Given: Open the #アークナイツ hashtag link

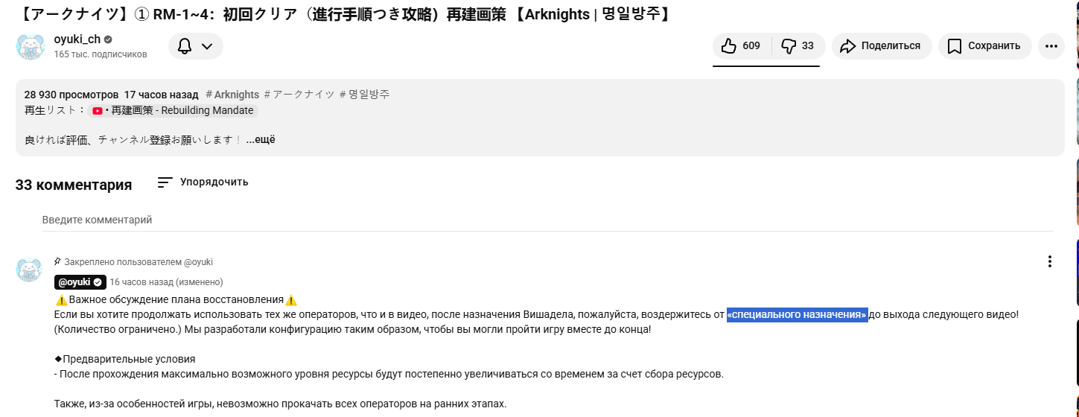Looking at the screenshot, I should point(299,95).
